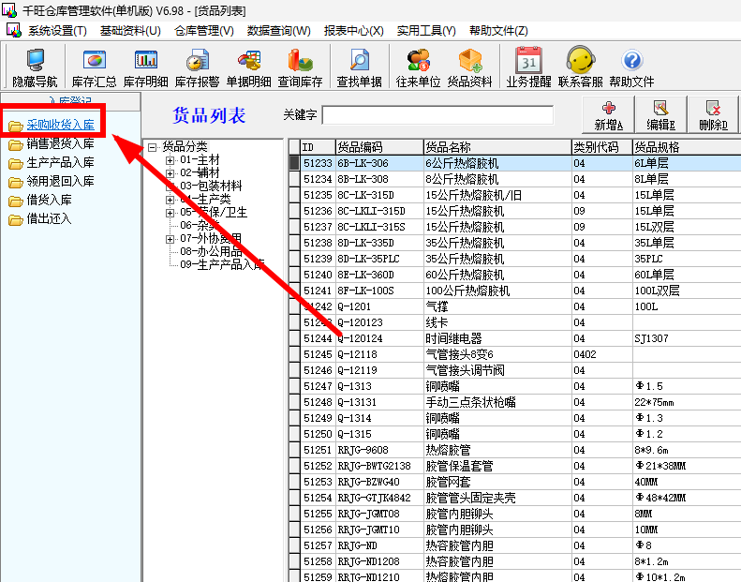
Task: Click folder icon beside 借货入库
Action: [x=15, y=201]
